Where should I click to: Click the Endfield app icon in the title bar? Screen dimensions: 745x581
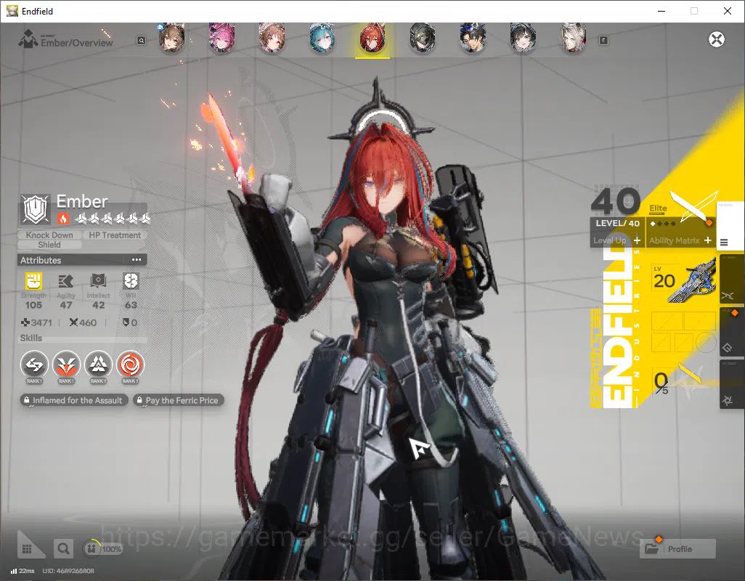pos(12,11)
